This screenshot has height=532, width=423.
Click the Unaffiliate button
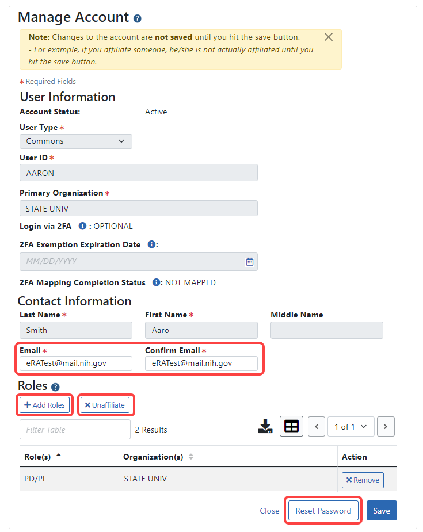pyautogui.click(x=105, y=405)
